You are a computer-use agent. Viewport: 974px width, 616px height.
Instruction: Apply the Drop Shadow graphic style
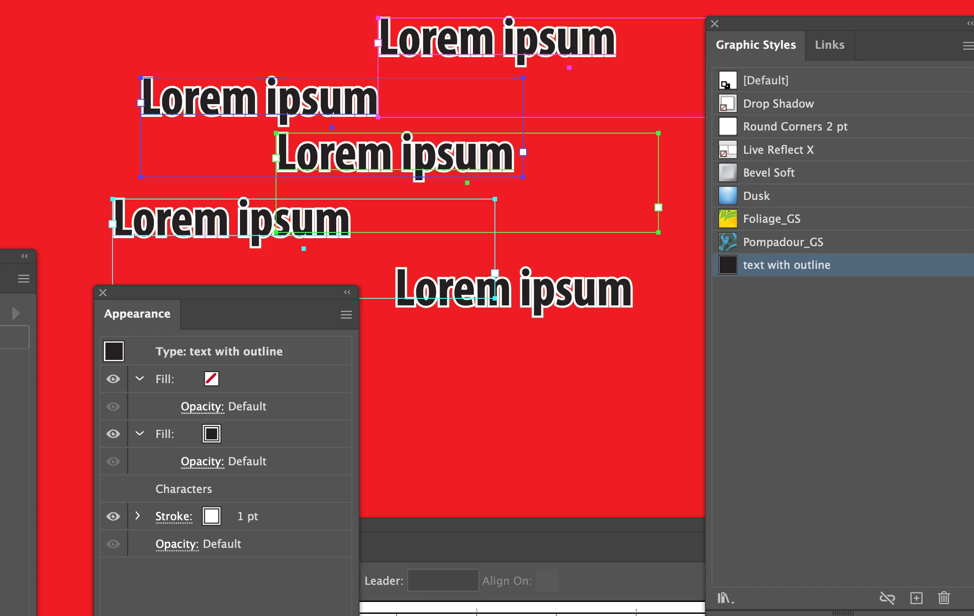tap(778, 104)
